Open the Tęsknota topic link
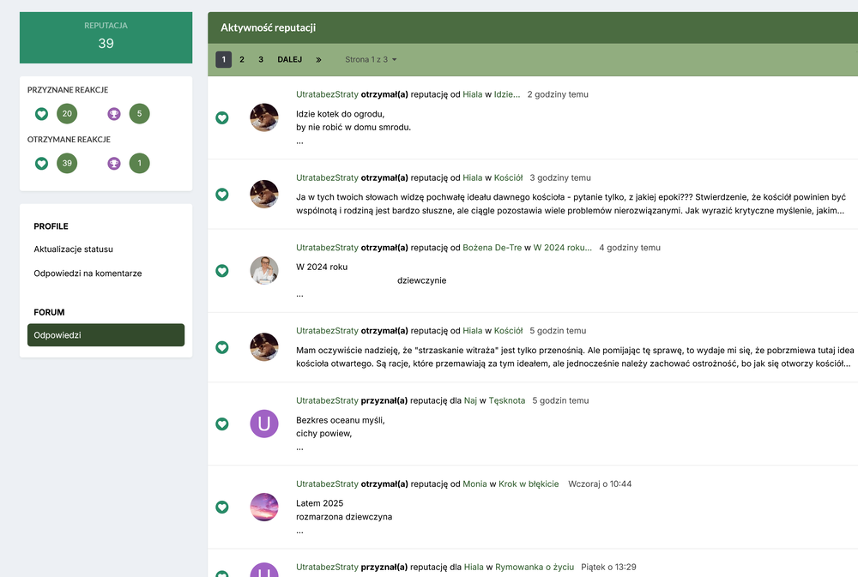This screenshot has width=858, height=577. pyautogui.click(x=506, y=400)
